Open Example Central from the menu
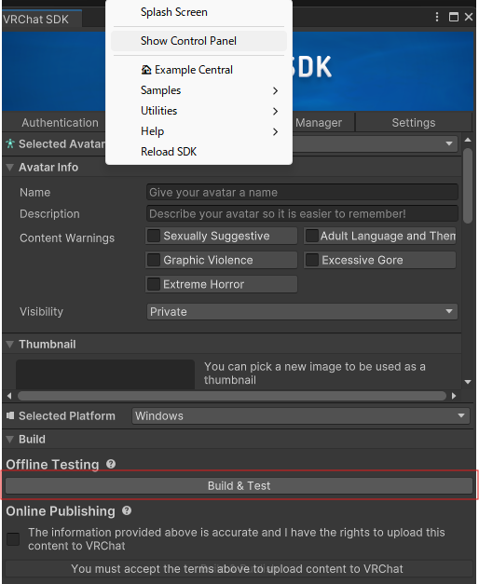 [198, 70]
